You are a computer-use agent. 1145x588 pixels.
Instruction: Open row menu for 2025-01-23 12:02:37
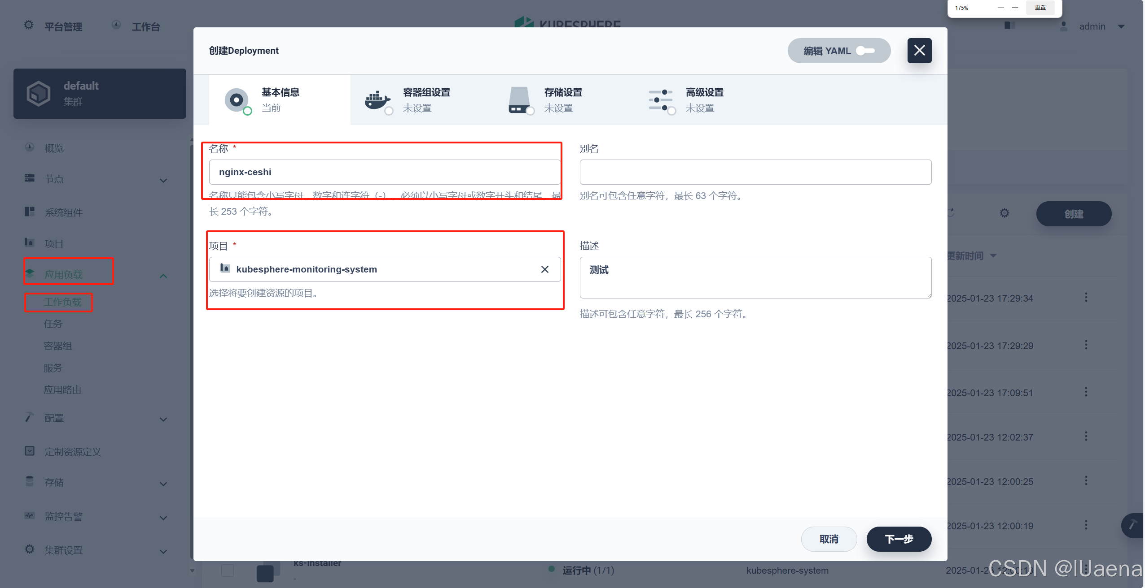pyautogui.click(x=1086, y=437)
